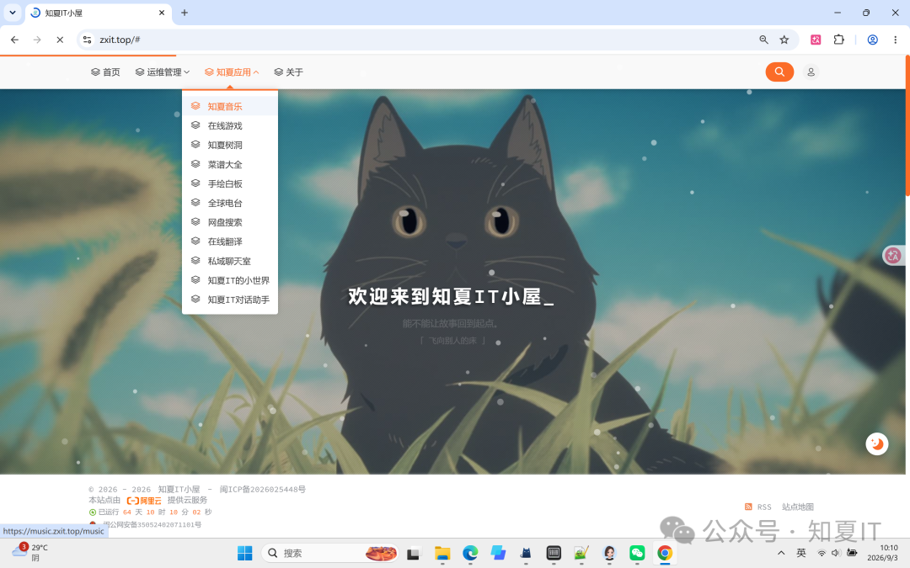Open WeChat from the taskbar

637,554
